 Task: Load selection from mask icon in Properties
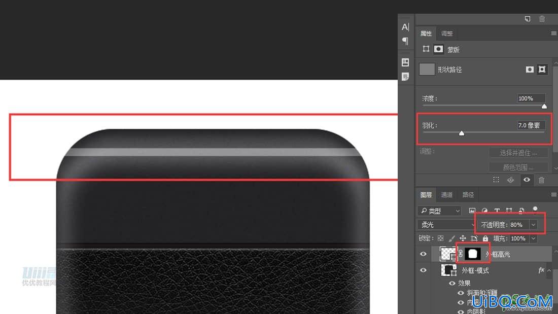click(496, 180)
